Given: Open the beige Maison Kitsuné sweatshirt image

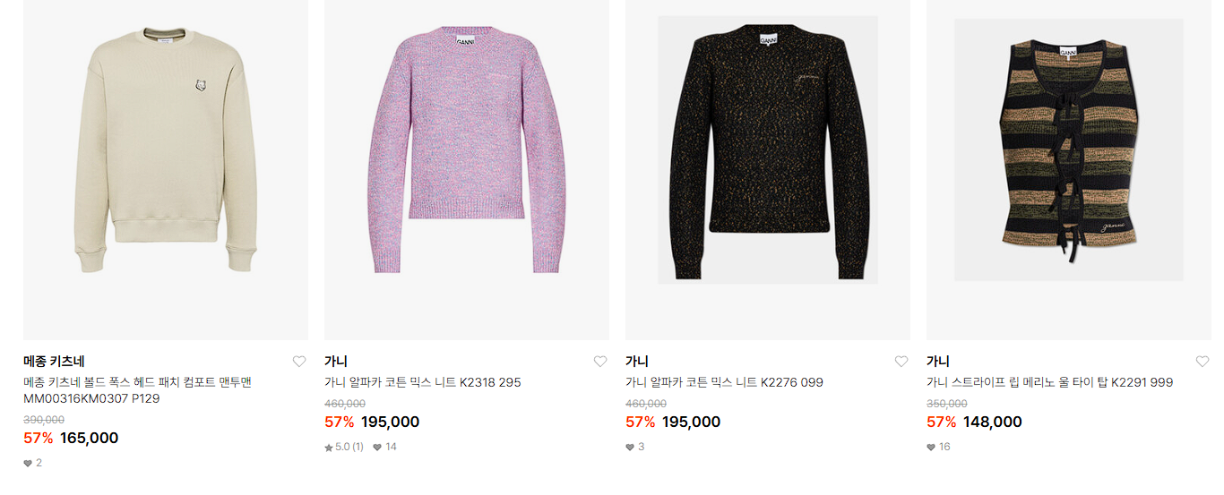Looking at the screenshot, I should [x=166, y=169].
